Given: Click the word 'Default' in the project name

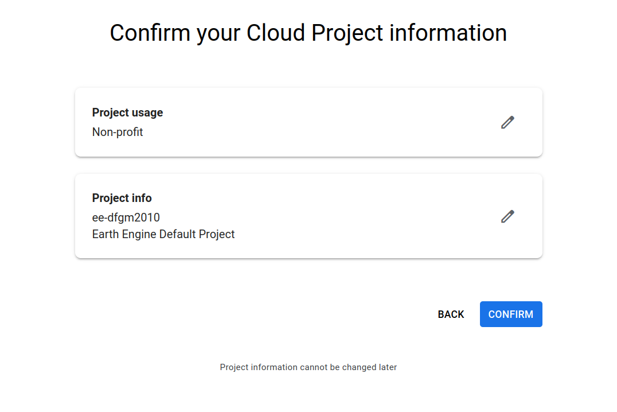Looking at the screenshot, I should click(178, 234).
